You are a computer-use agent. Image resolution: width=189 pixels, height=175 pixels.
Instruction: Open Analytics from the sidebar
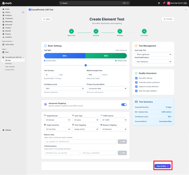tap(8, 37)
